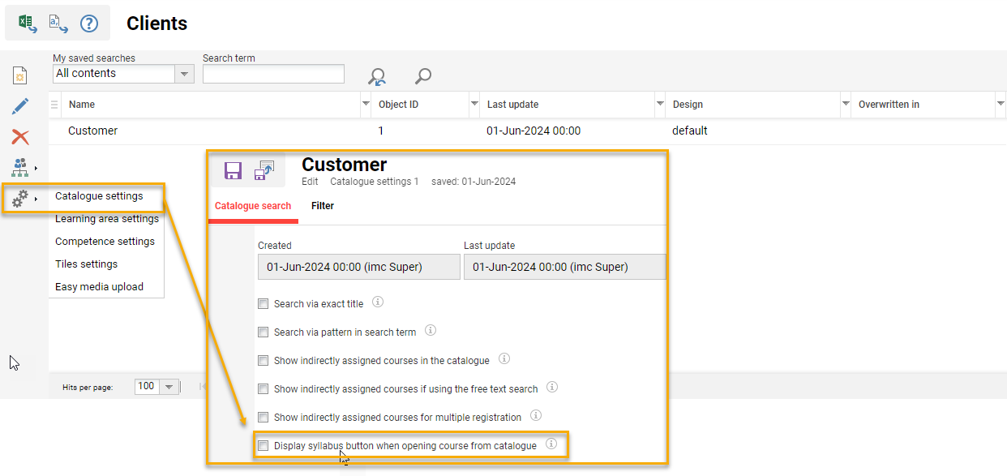Select the create new entry icon

tap(20, 75)
